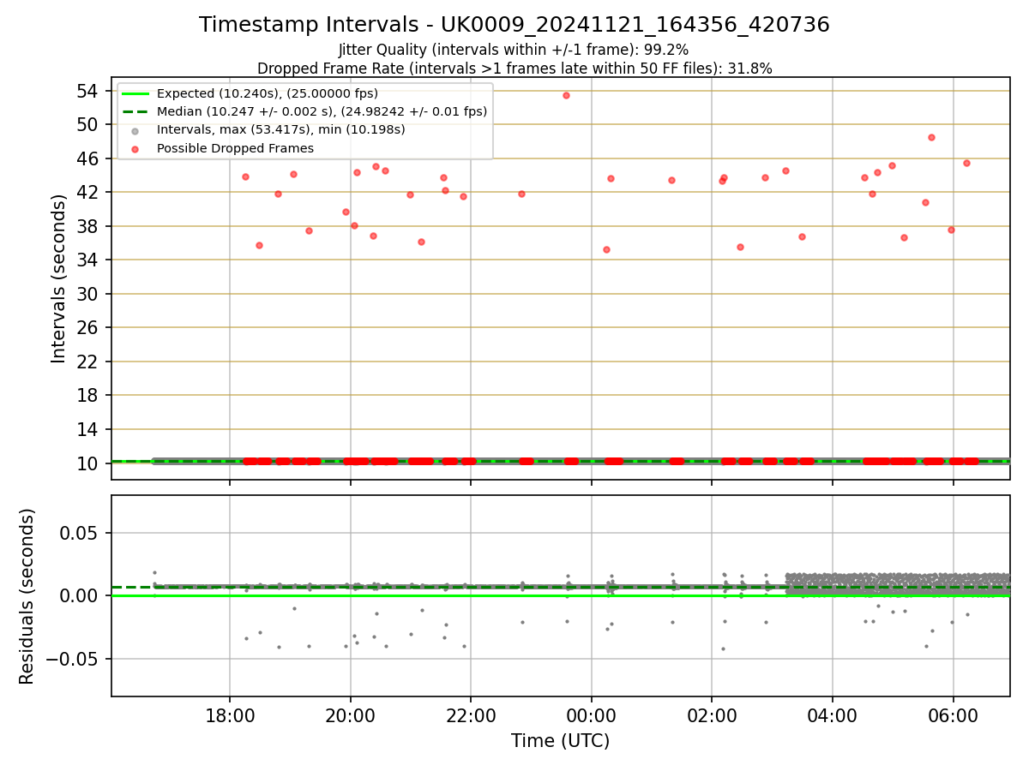1029x771 pixels.
Task: Click the dashed green line sample in legend
Action: click(x=135, y=111)
